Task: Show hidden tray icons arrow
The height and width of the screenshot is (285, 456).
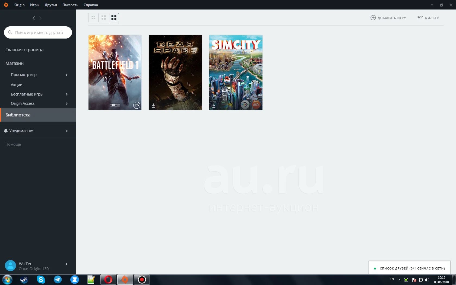Action: pos(399,280)
